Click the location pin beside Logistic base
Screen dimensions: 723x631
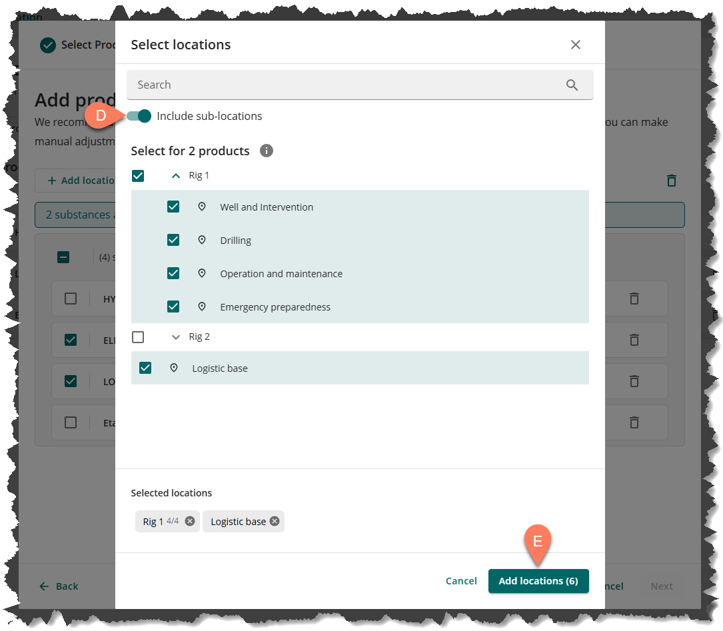[x=174, y=368]
